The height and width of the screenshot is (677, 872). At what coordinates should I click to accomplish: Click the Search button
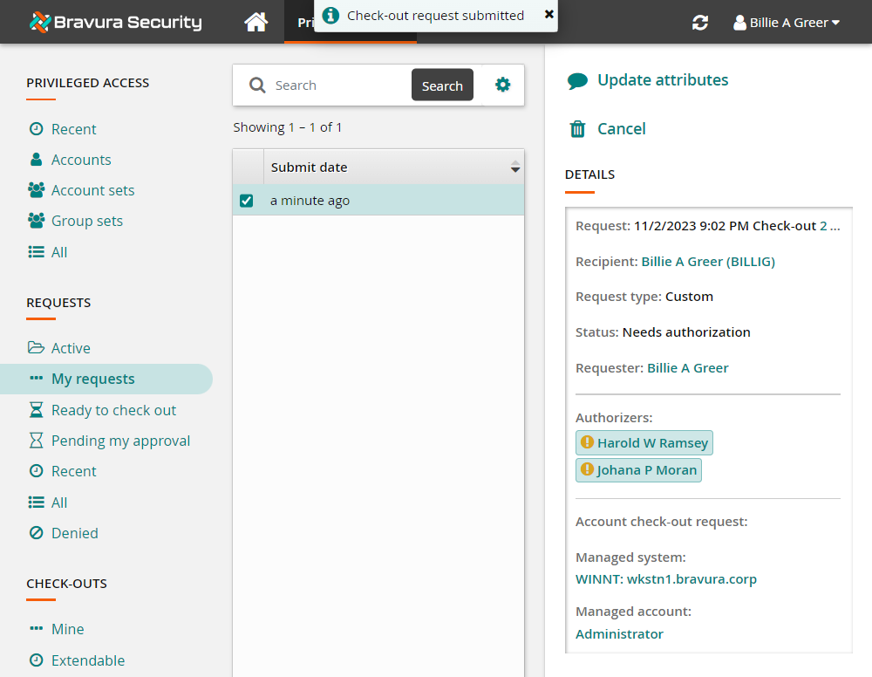point(442,85)
